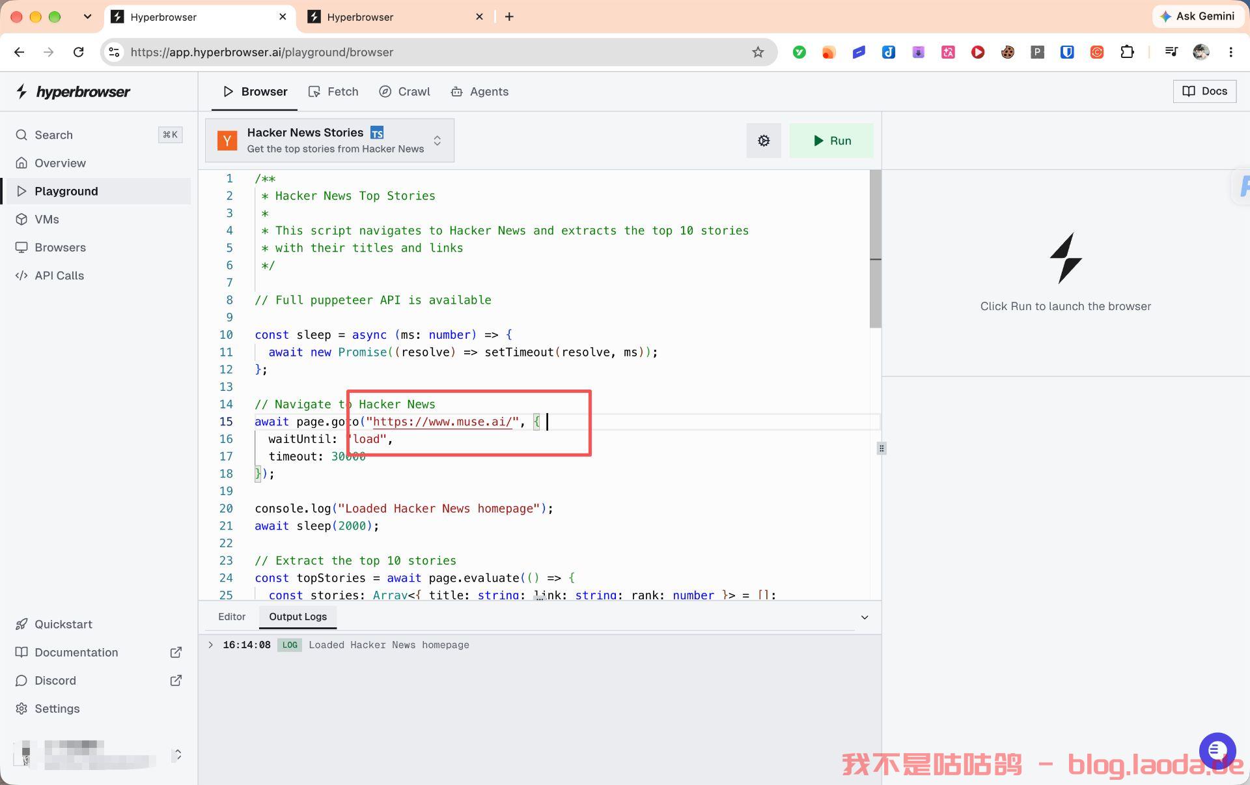Reload the browser page
This screenshot has width=1250, height=785.
point(79,52)
